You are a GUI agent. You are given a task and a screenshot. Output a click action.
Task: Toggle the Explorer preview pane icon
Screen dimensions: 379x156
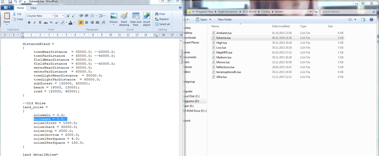click(x=363, y=19)
